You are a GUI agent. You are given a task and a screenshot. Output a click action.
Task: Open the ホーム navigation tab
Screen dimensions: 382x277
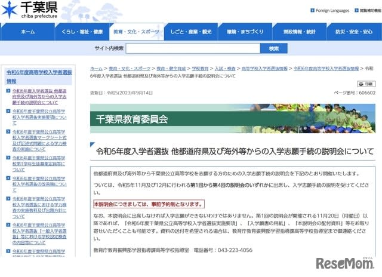point(28,32)
